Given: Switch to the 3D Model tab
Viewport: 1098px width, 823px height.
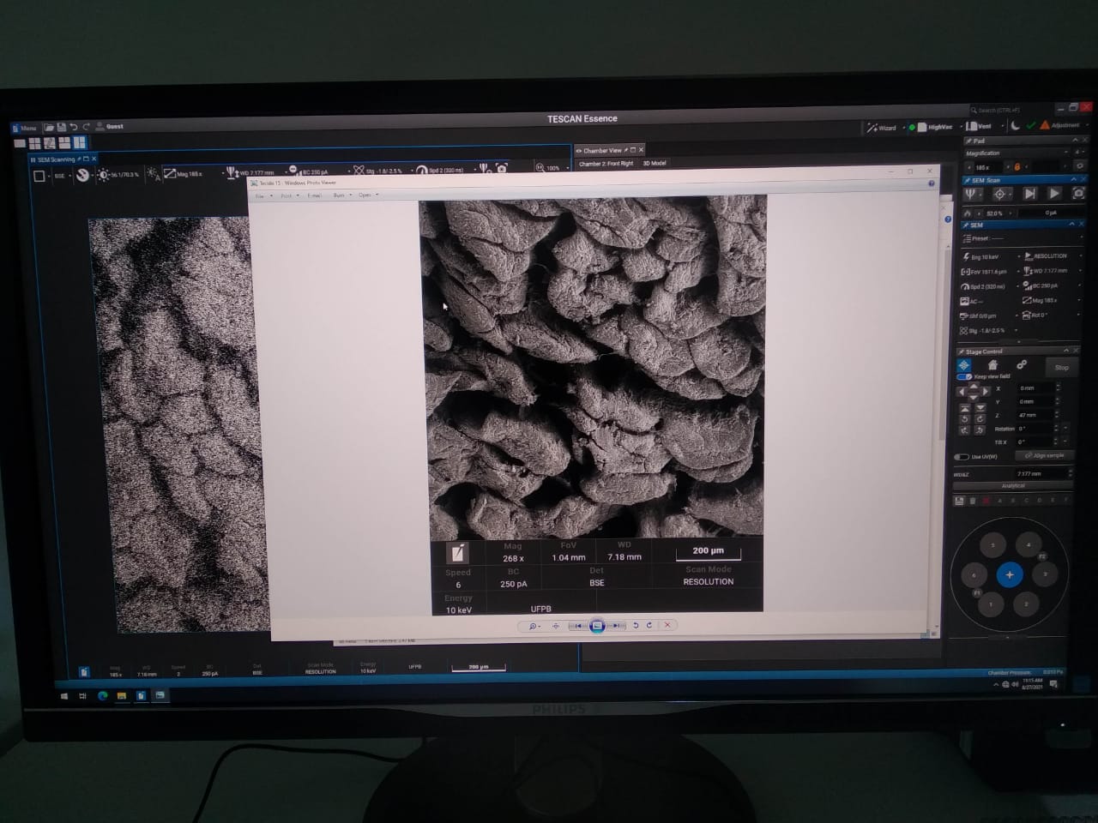Looking at the screenshot, I should click(655, 164).
